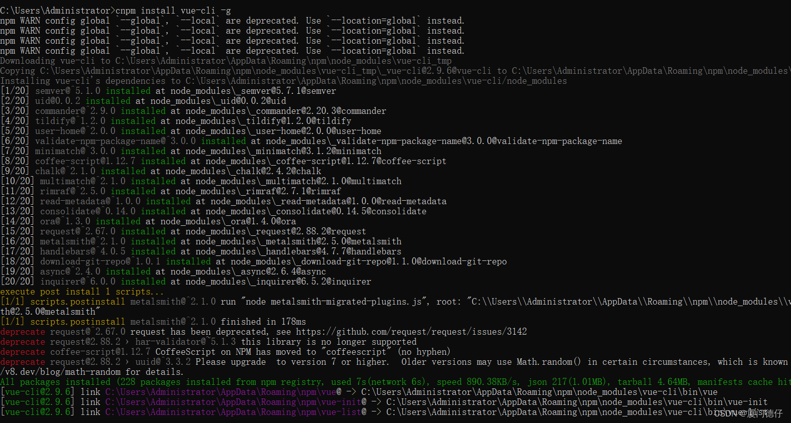Click the '[7/20]' minimatch installed line
The width and height of the screenshot is (791, 423).
point(191,151)
